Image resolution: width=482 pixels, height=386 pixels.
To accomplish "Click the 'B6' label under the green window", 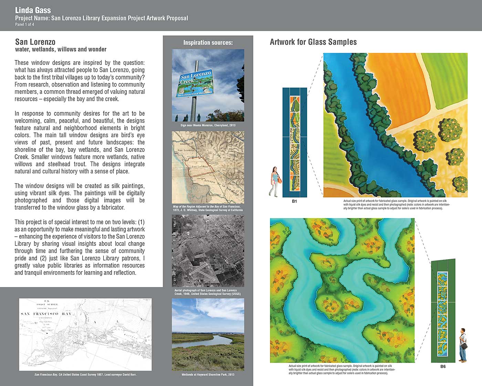I will click(443, 366).
